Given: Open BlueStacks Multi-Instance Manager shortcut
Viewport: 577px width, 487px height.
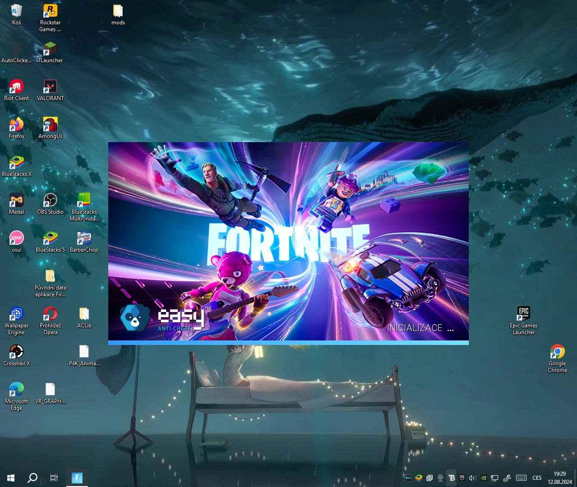Looking at the screenshot, I should [x=84, y=207].
